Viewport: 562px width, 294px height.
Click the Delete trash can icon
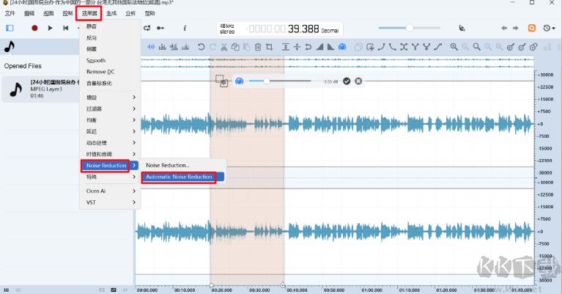258,47
